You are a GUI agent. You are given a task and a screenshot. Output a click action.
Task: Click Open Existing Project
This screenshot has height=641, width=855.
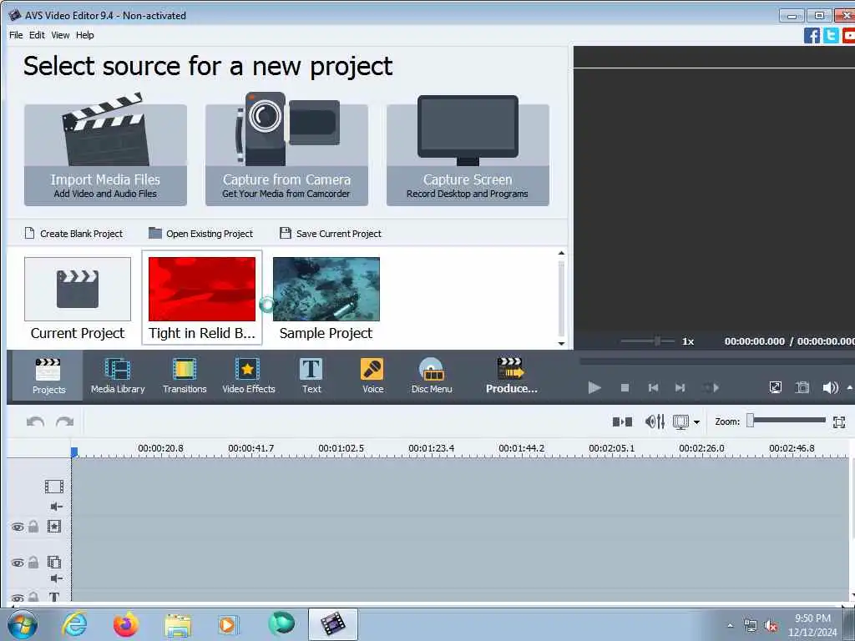200,234
